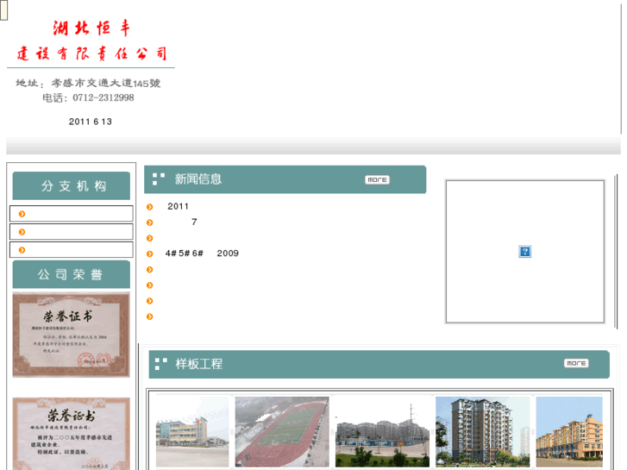Image resolution: width=627 pixels, height=470 pixels.
Task: Click the 湖北恒丰建设有限责任公司 logo
Action: [91, 41]
